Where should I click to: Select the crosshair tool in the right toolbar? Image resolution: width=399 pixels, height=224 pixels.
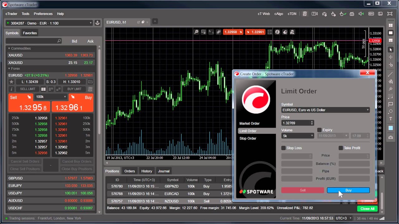click(391, 57)
